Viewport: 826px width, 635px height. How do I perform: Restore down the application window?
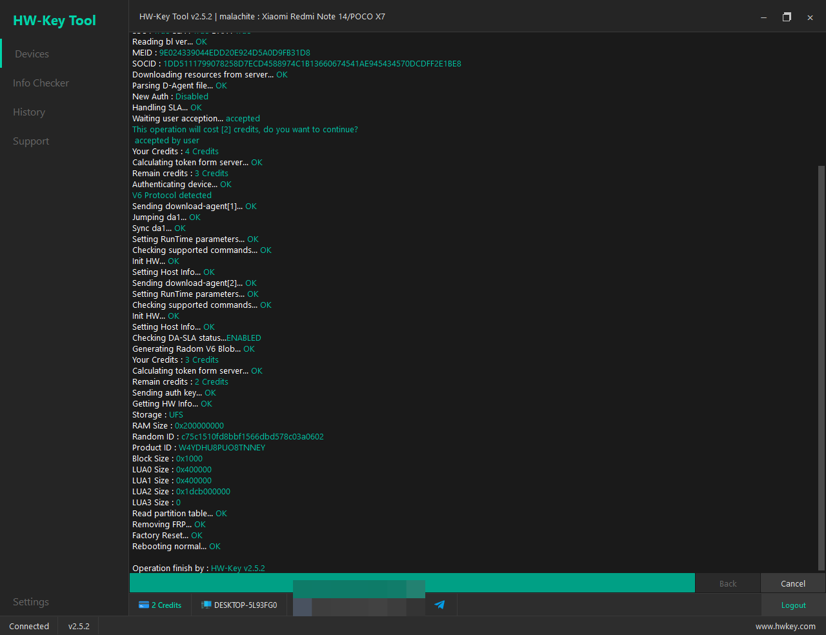click(x=787, y=17)
